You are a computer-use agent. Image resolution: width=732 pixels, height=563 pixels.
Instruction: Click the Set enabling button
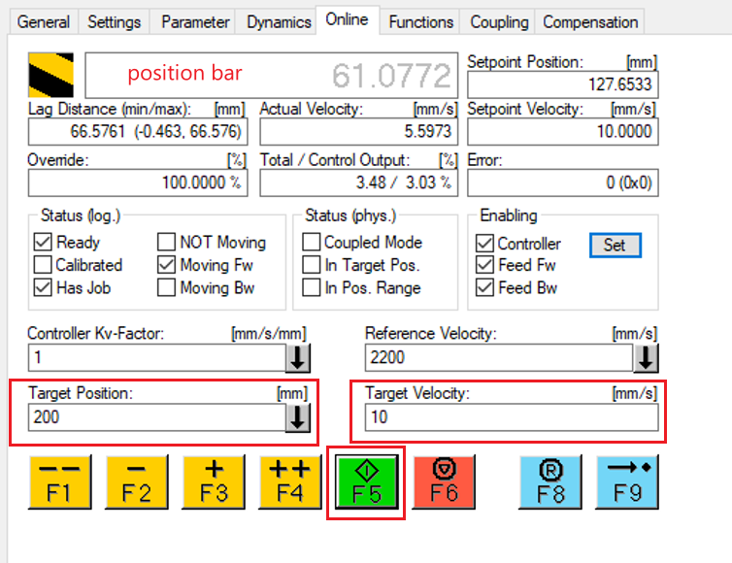(x=615, y=245)
